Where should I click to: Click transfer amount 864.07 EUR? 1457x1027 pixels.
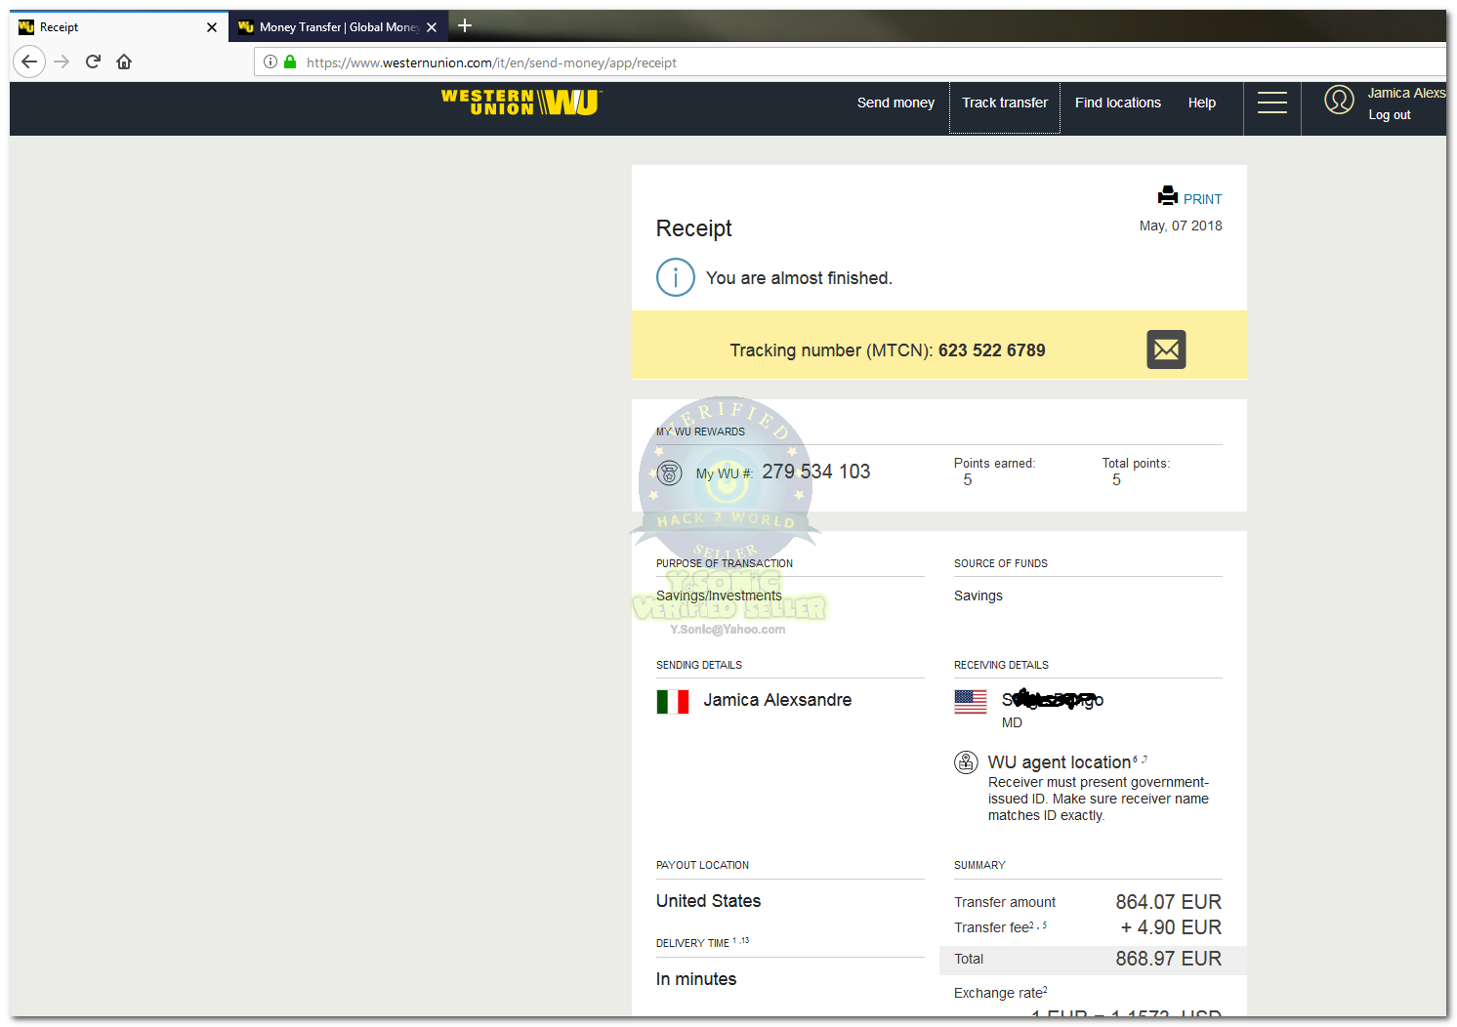1168,902
